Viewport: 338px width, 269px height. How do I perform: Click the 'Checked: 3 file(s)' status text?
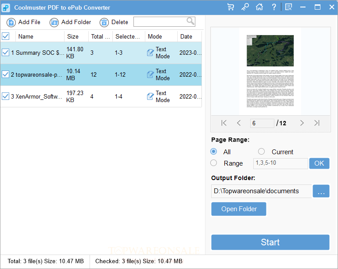pos(139,261)
